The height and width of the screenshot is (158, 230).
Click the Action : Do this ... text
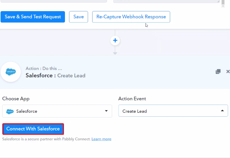click(44, 69)
